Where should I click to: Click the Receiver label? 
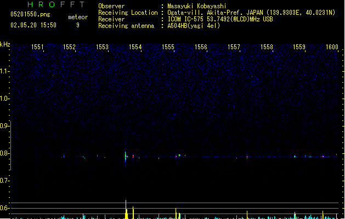[111, 19]
